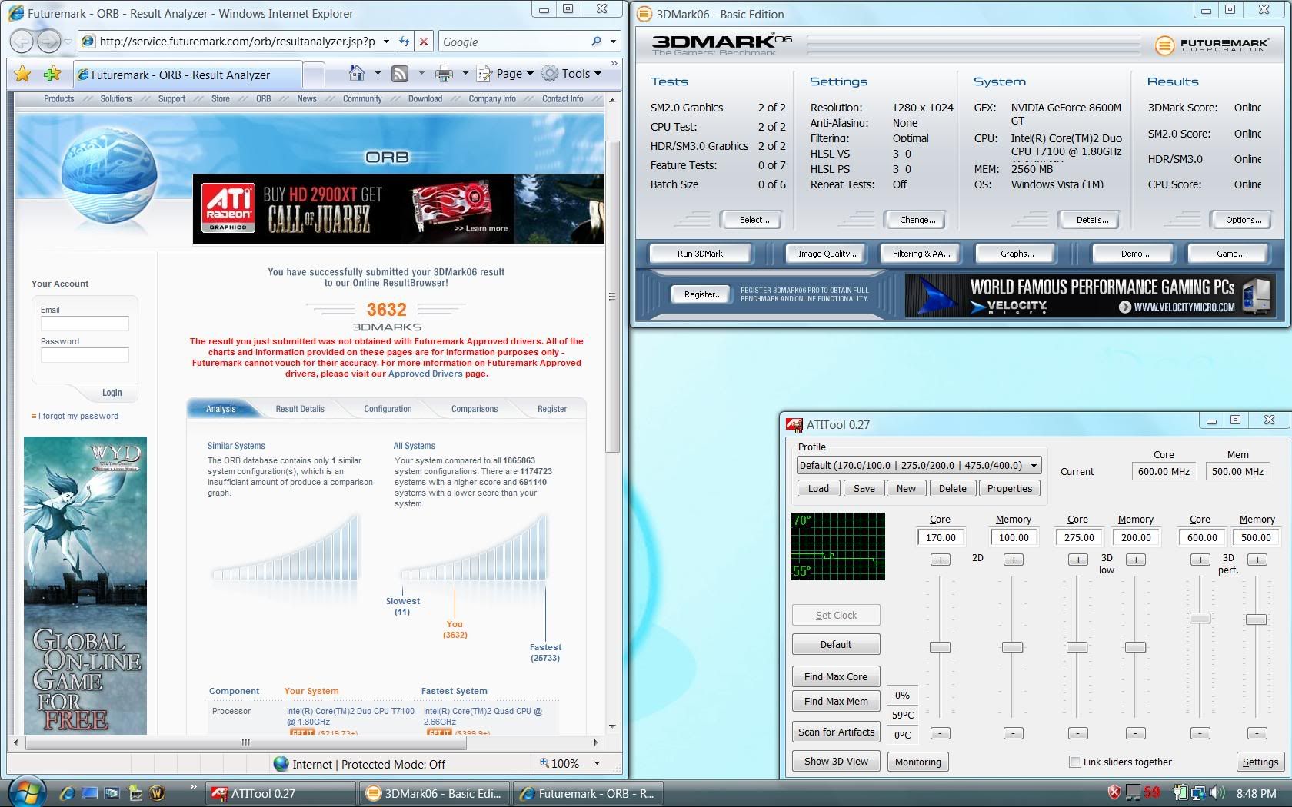
Task: Expand the IE toolbar overflow chevron
Action: click(614, 64)
